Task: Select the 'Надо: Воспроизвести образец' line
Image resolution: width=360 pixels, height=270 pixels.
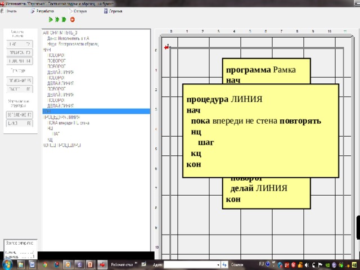Action: pos(73,44)
